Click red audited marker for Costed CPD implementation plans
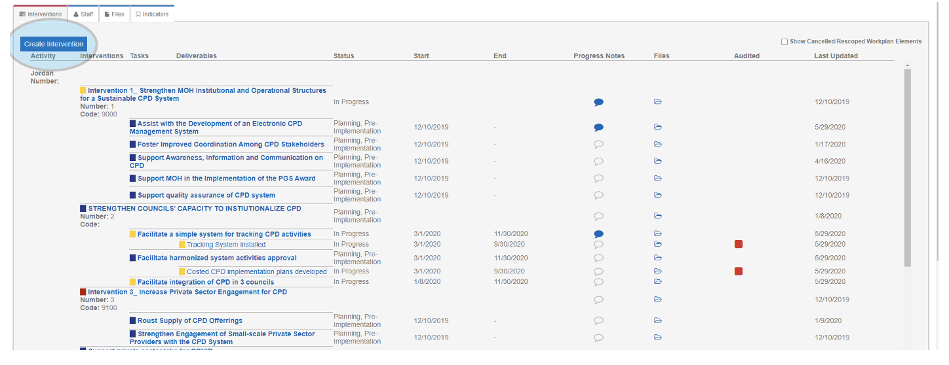The image size is (949, 365). [x=739, y=271]
